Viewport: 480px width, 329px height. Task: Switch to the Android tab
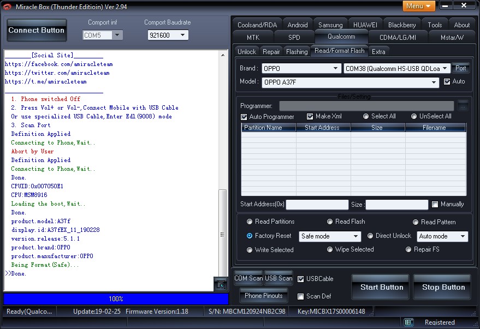click(298, 25)
